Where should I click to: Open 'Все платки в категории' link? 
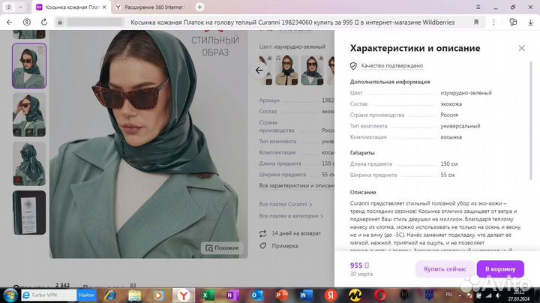click(291, 216)
